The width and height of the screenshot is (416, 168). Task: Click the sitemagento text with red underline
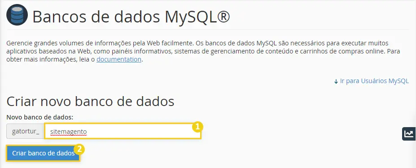pyautogui.click(x=69, y=131)
